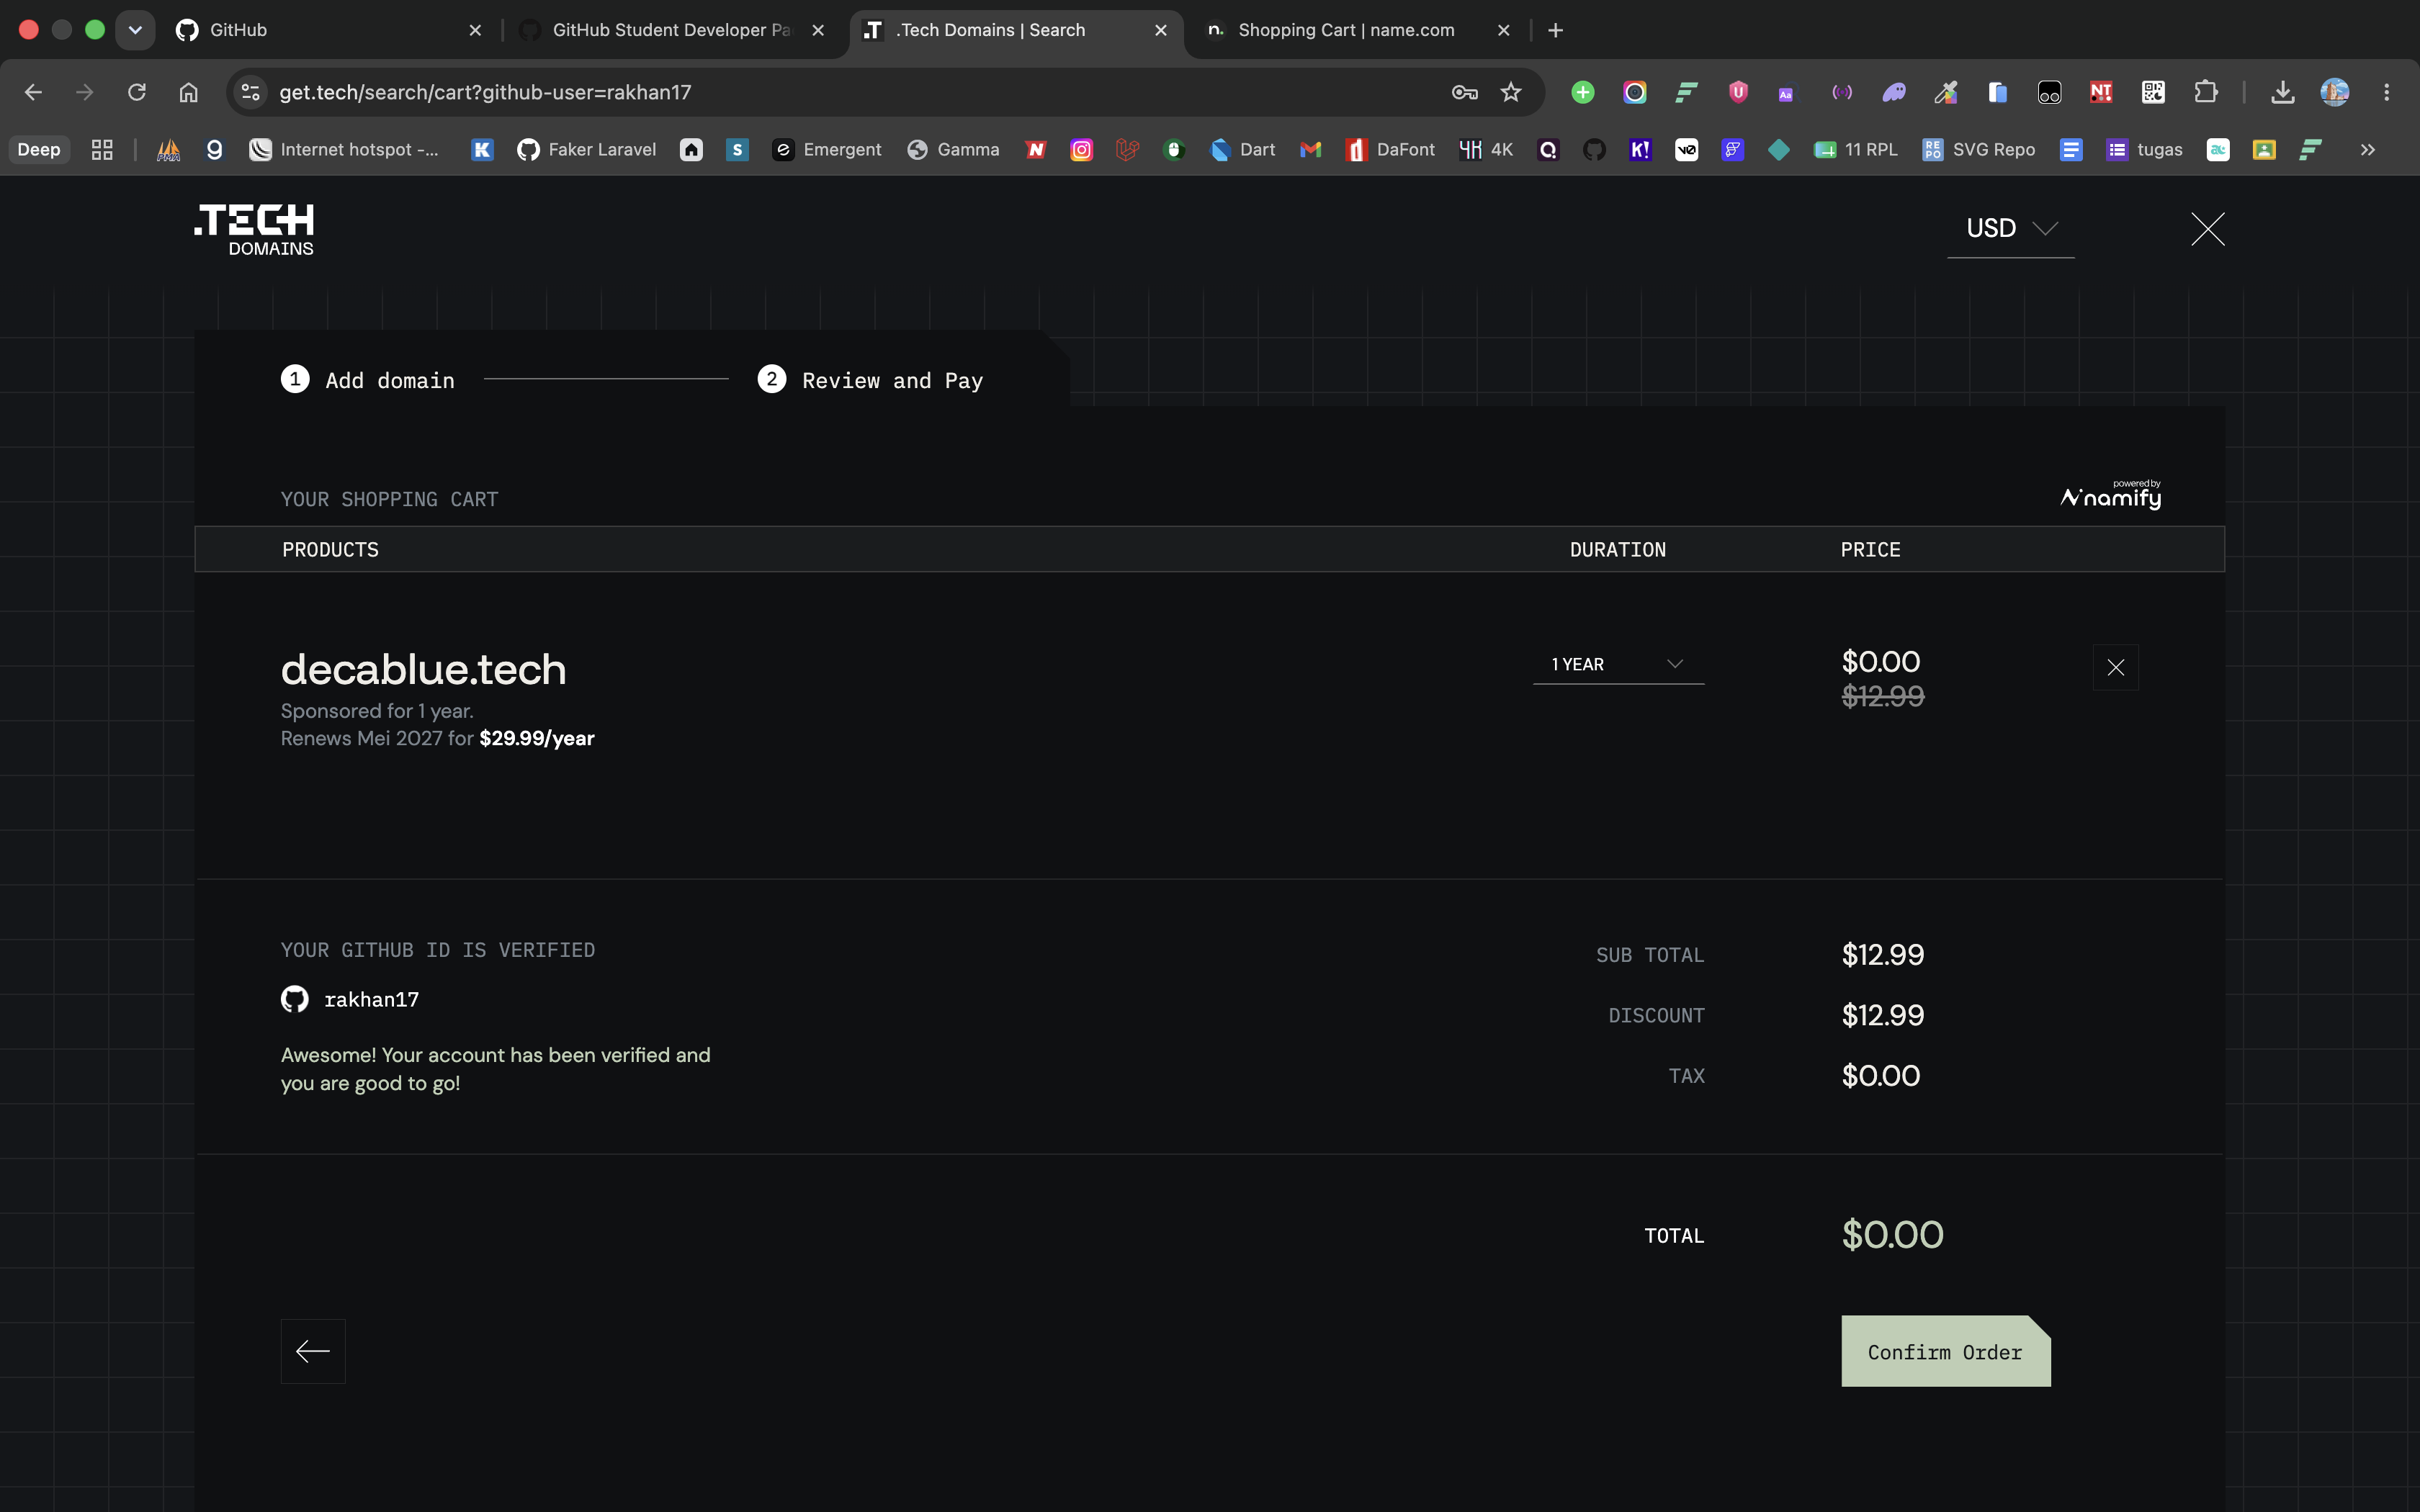Image resolution: width=2420 pixels, height=1512 pixels.
Task: Open the 4K bookmark
Action: point(1486,149)
